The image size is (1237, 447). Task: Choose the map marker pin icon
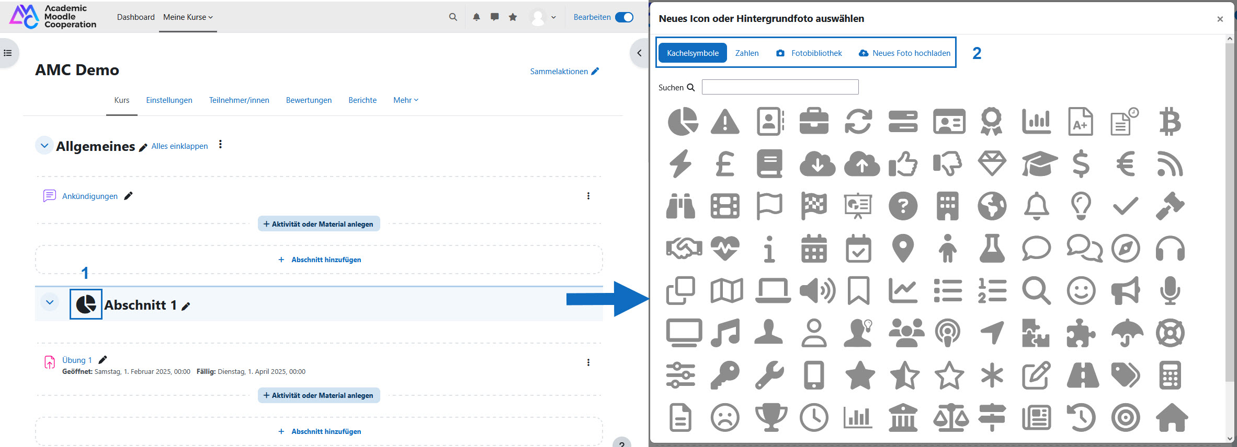coord(903,249)
